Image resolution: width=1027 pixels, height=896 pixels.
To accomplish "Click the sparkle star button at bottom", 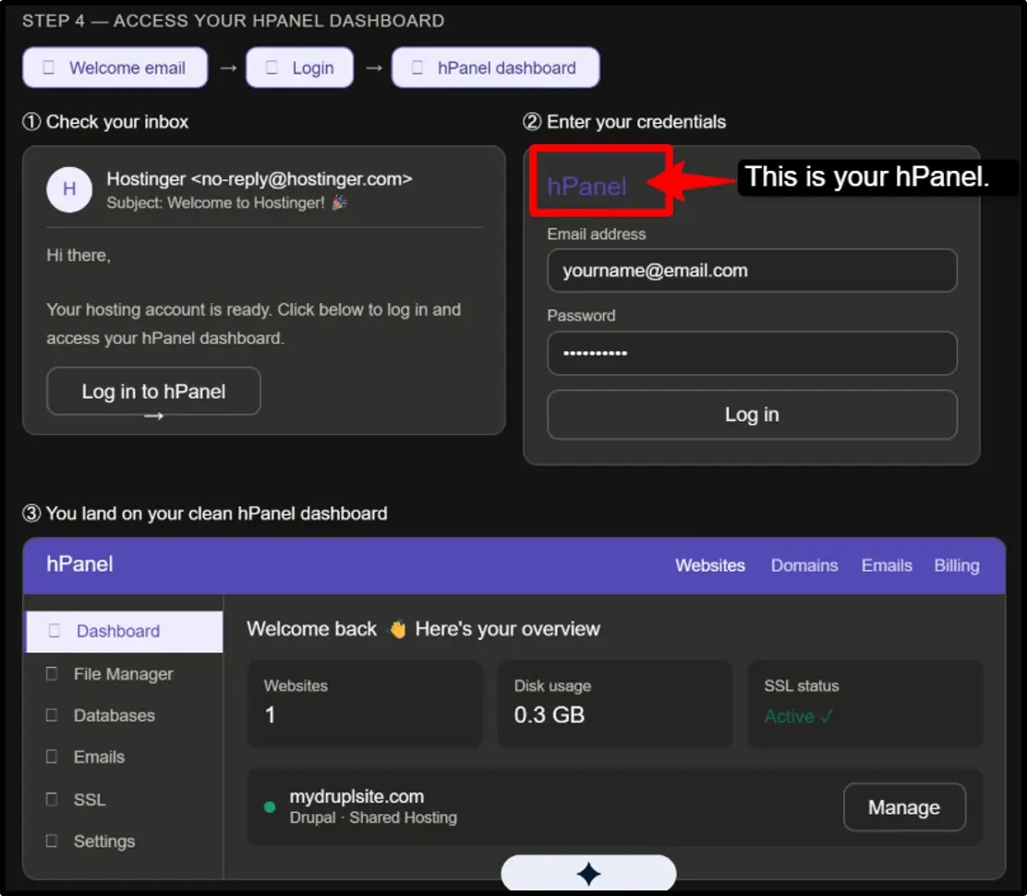I will tap(588, 874).
